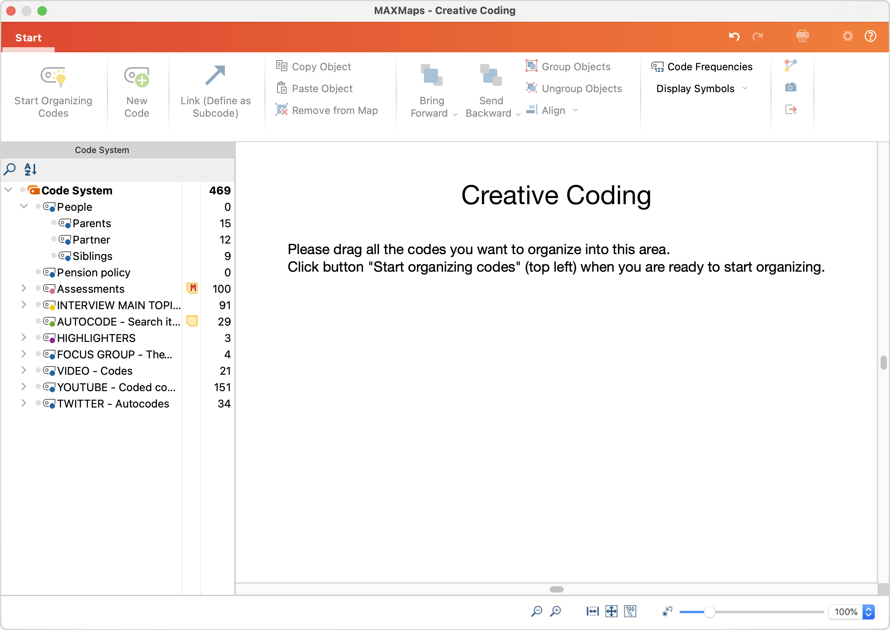890x630 pixels.
Task: Click the horizontal scrollbar thumb
Action: click(557, 589)
